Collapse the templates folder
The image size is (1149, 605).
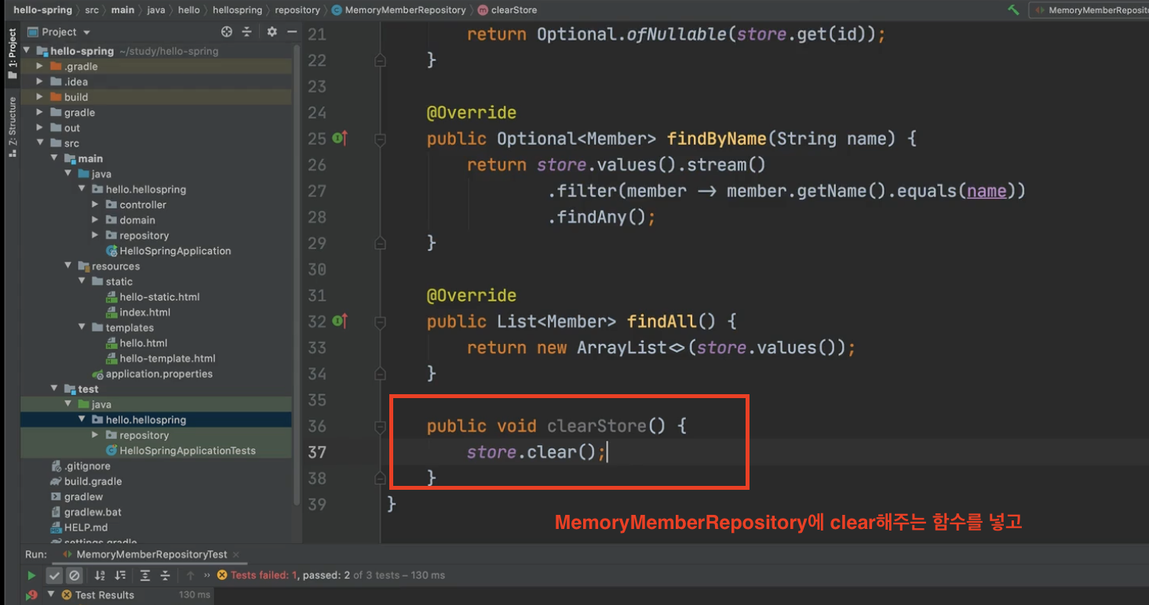point(82,328)
